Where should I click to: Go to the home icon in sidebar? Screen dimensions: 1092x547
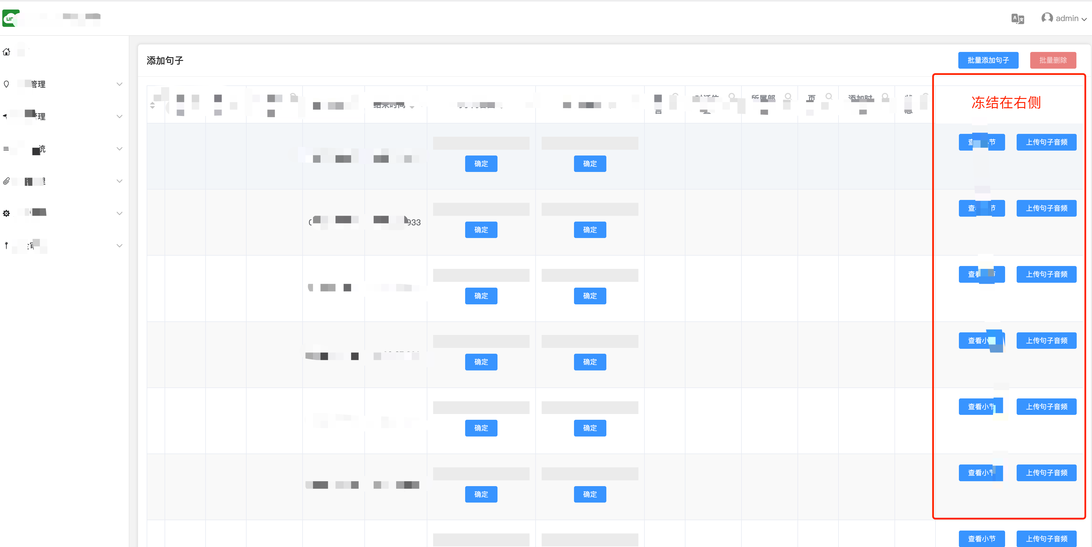[6, 52]
